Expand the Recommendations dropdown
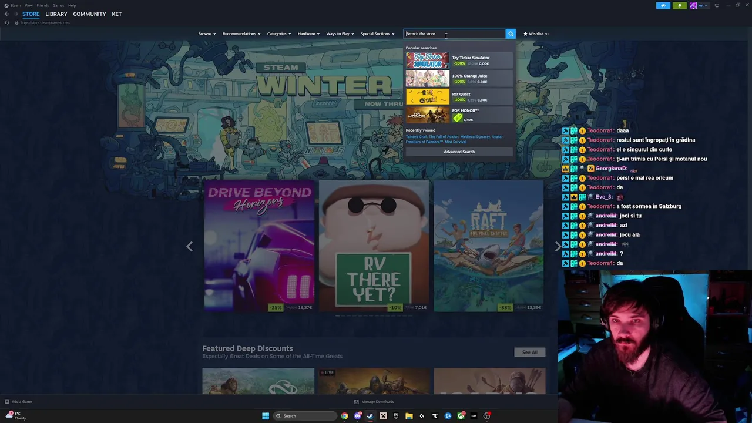Screen dimensions: 752x423 click(241, 33)
